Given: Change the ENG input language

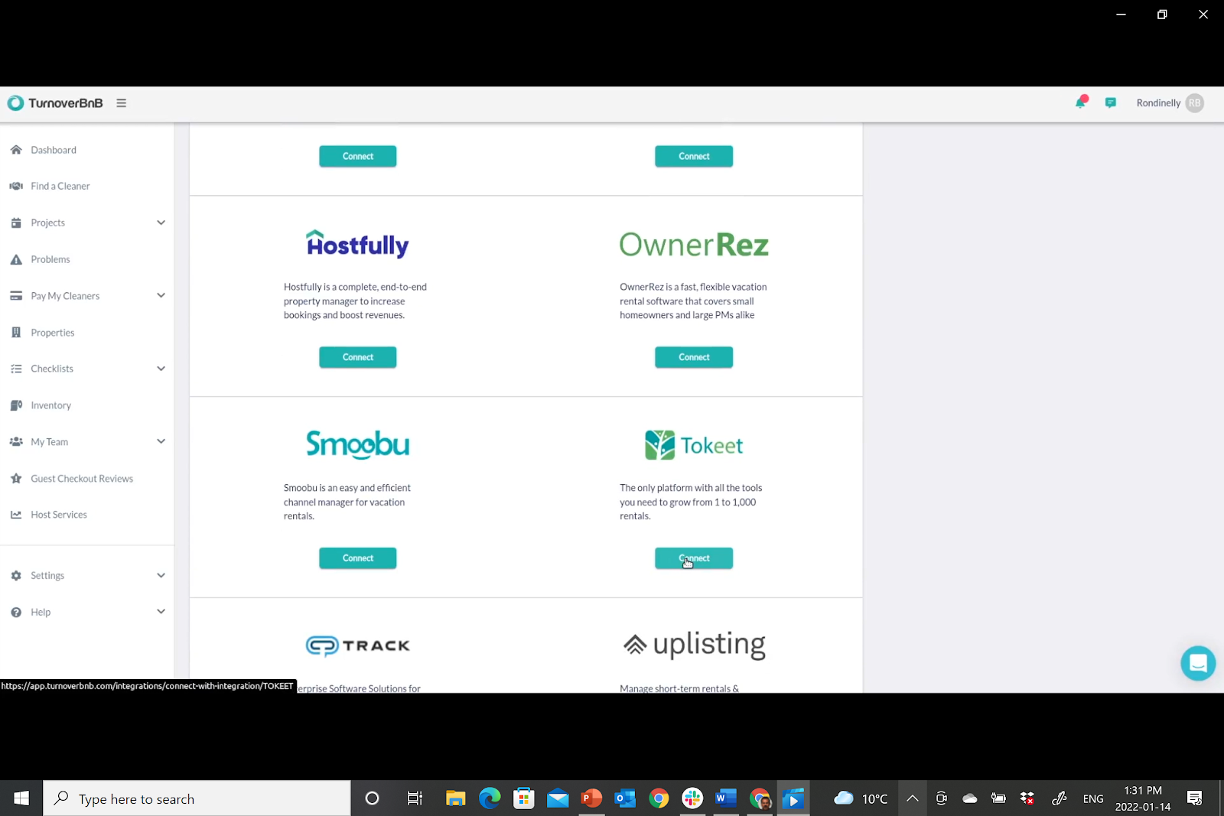Looking at the screenshot, I should 1093,798.
